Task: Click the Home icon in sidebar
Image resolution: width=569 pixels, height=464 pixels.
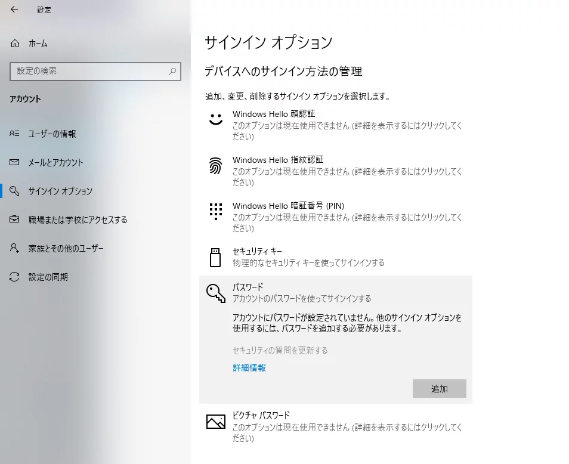Action: pyautogui.click(x=15, y=44)
